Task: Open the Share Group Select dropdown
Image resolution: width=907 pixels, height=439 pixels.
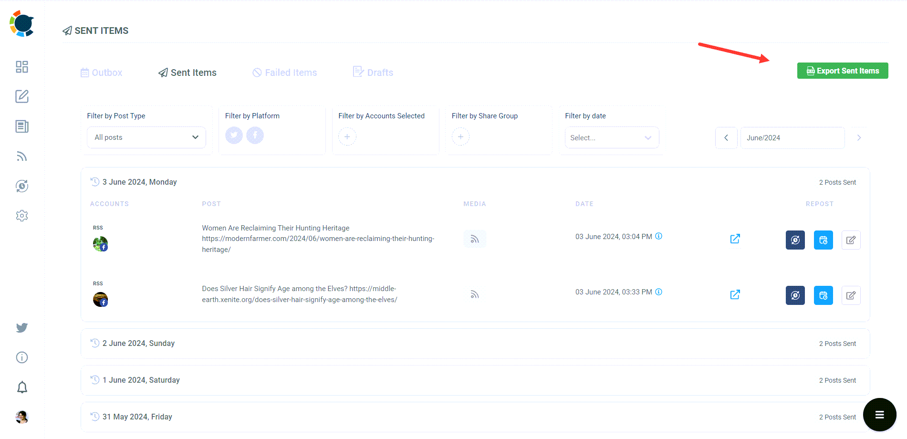Action: click(x=612, y=137)
